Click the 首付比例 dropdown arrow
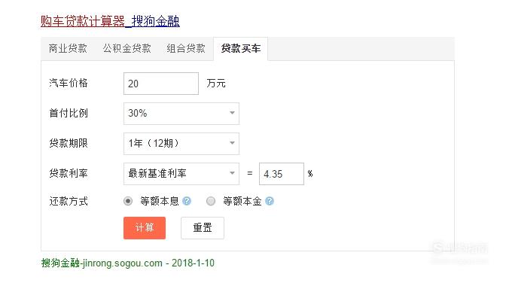Viewport: 506px width, 283px height. point(232,113)
